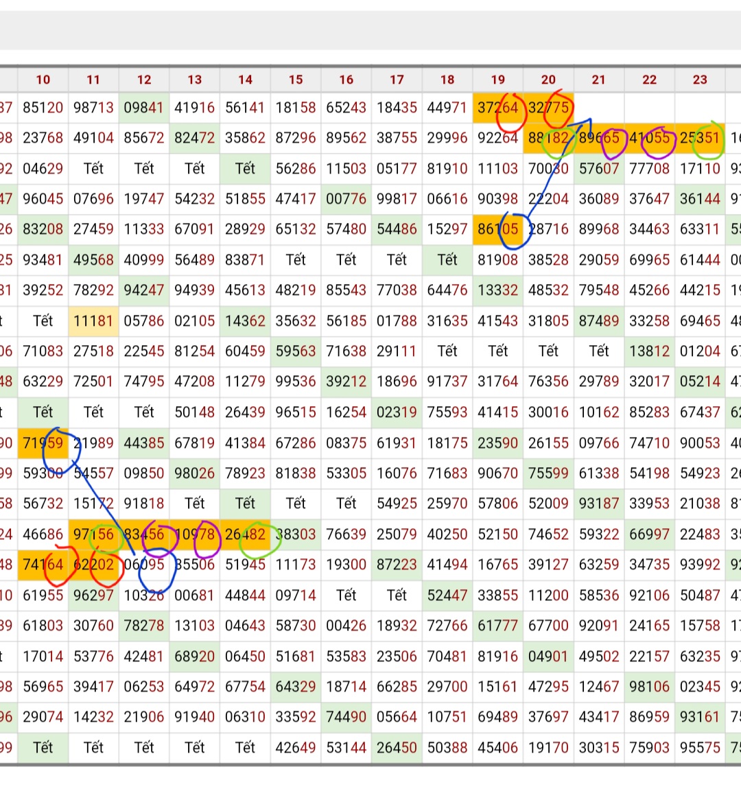Select the yellow cell 11181

(x=93, y=321)
